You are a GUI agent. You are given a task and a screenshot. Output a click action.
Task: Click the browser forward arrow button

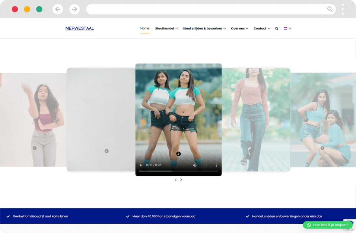pos(74,9)
